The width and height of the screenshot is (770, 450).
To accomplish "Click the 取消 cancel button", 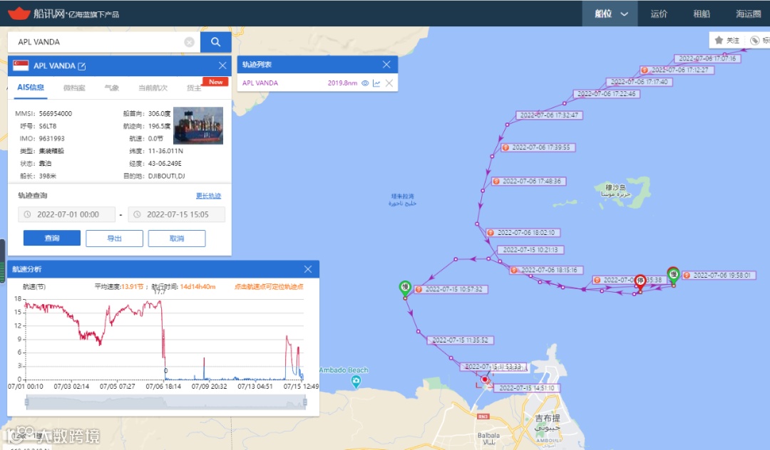I will [177, 239].
